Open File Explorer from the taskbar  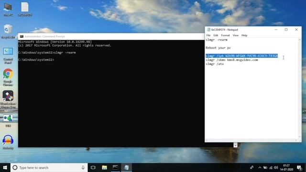click(x=104, y=168)
